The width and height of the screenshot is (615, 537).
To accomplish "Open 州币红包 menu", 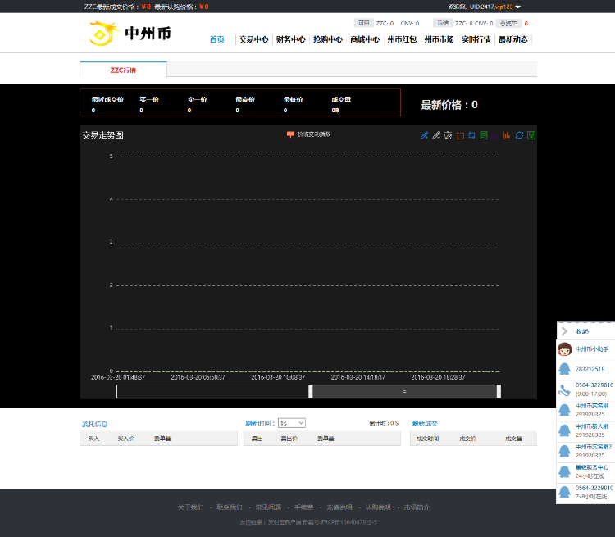I will (402, 39).
